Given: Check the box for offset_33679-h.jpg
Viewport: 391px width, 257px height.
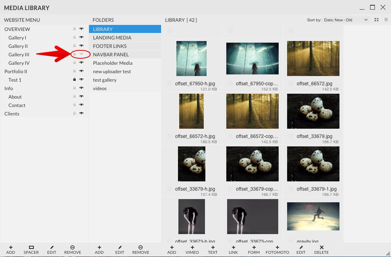Looking at the screenshot, I should coord(170,189).
